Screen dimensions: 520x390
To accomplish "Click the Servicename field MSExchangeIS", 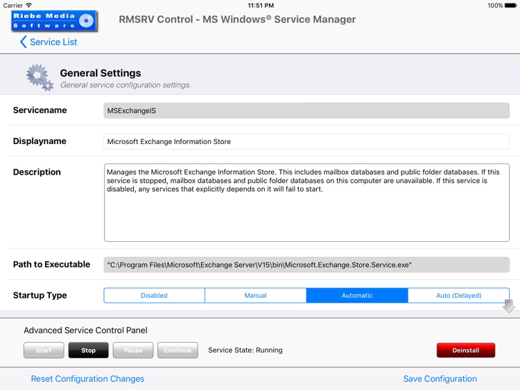I will point(306,111).
